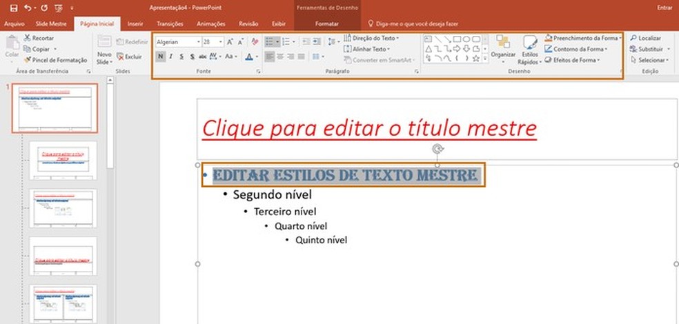Open the Transições tab
This screenshot has height=324, width=679.
click(170, 24)
